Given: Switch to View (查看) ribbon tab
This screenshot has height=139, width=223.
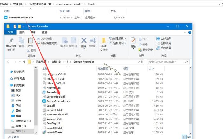Looking at the screenshot, I should [44, 32].
